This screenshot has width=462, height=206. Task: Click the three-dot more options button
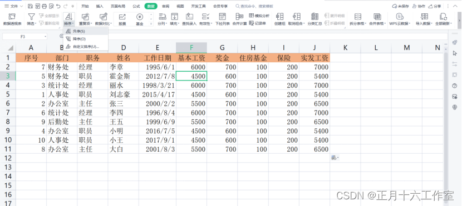(x=448, y=6)
